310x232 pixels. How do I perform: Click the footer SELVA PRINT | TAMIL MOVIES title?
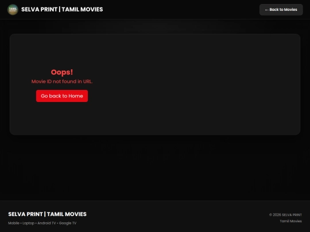pos(47,214)
